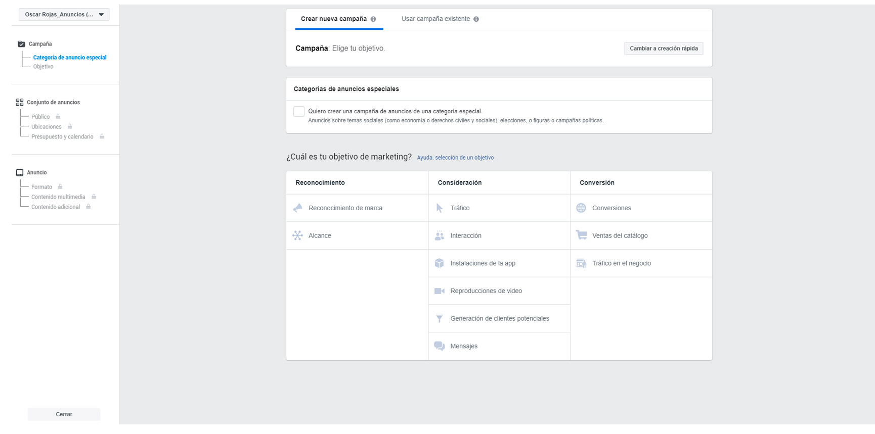Choose the Instalaciones de la app objective

tap(499, 263)
